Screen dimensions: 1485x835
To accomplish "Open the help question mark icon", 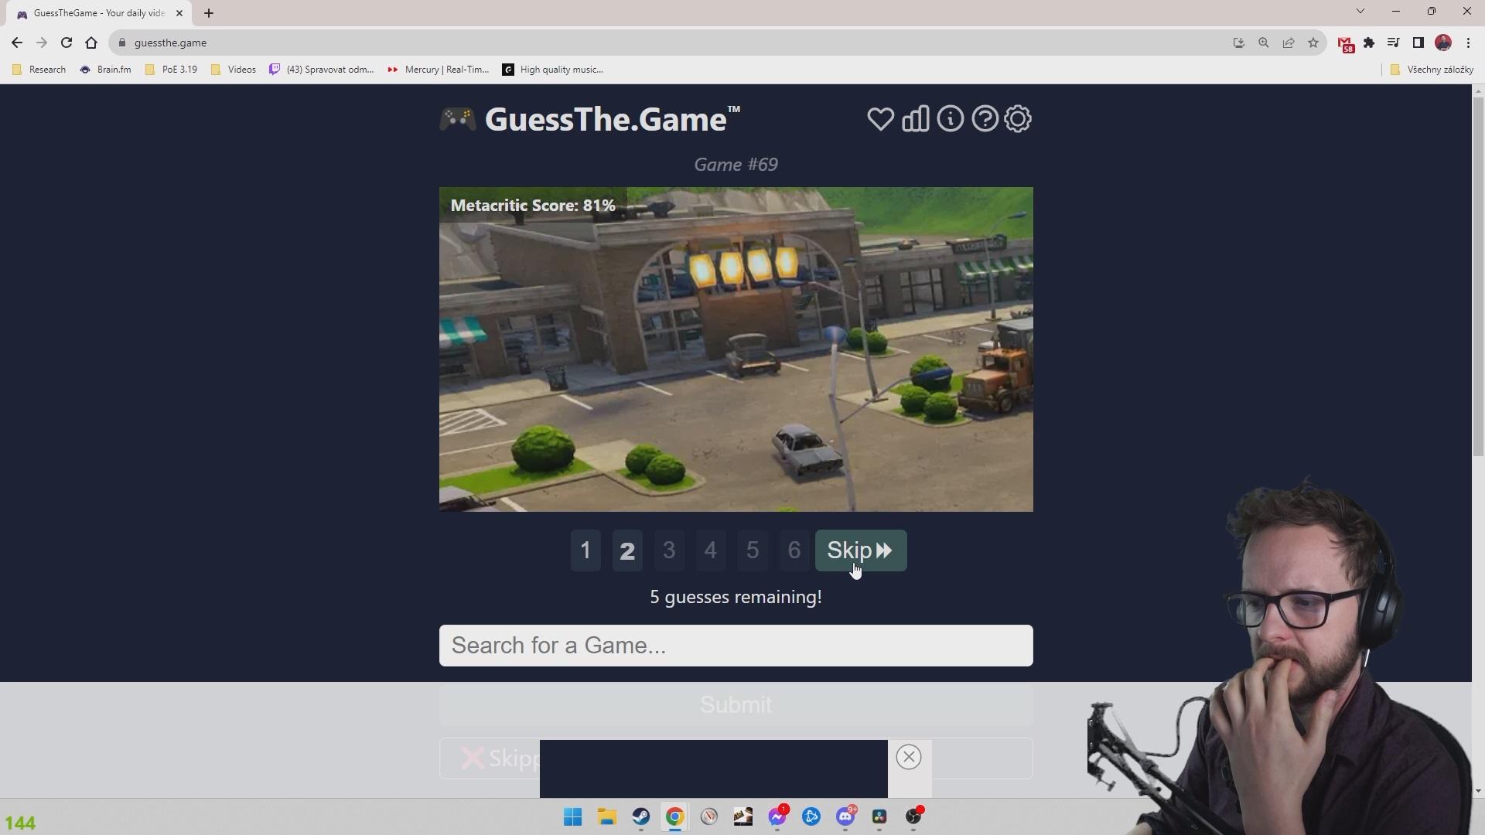I will 985,119.
